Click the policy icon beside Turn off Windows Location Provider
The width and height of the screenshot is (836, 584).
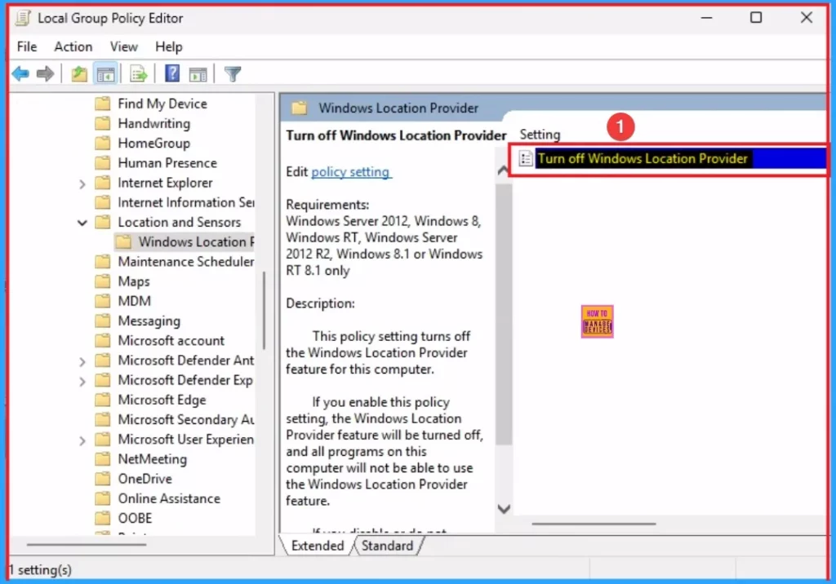526,158
